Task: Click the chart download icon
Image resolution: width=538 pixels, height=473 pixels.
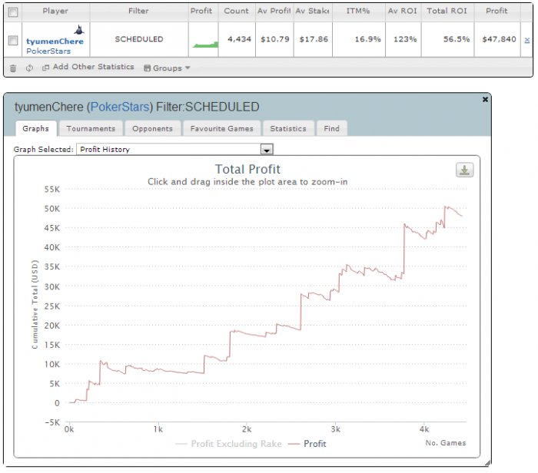Action: point(464,170)
